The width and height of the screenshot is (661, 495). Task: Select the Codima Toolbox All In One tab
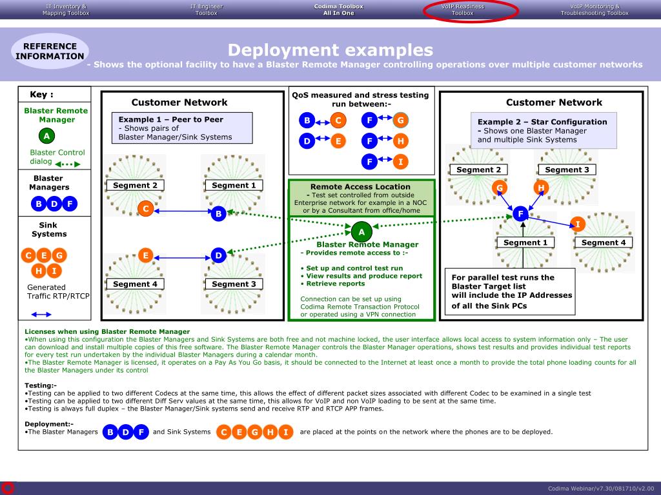(x=338, y=10)
